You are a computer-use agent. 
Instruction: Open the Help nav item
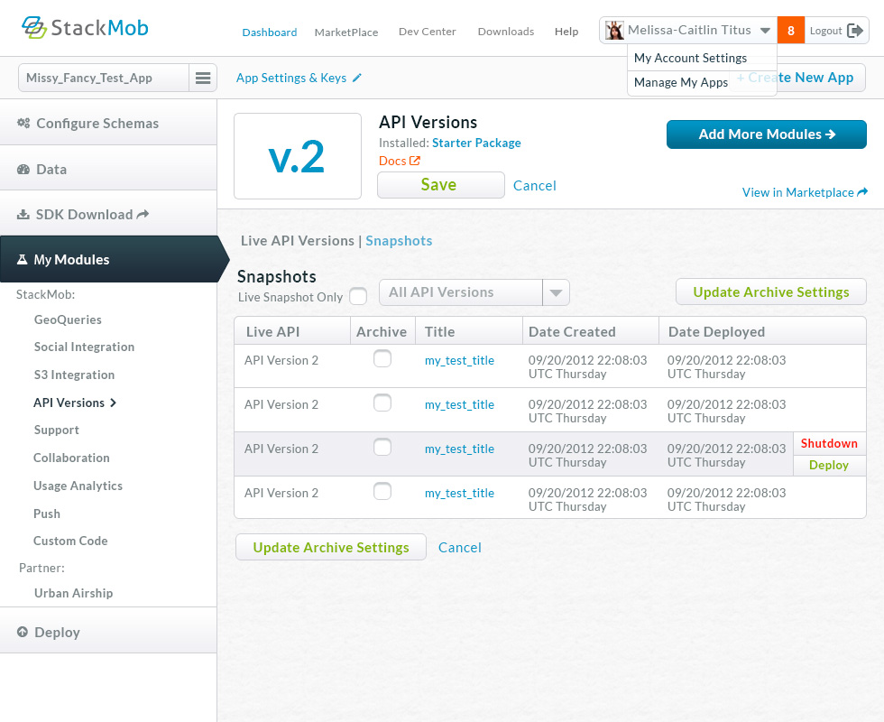tap(566, 32)
